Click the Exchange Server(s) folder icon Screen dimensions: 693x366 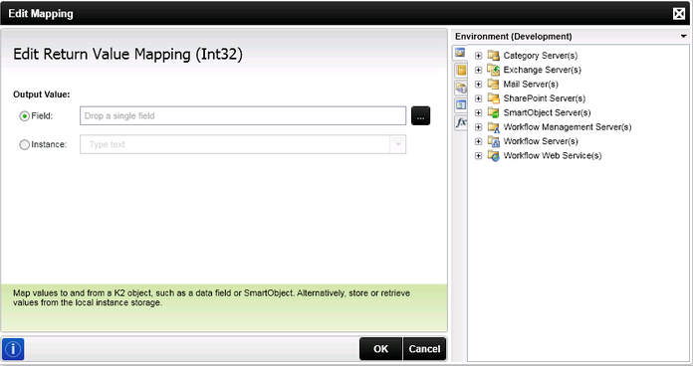[x=493, y=70]
